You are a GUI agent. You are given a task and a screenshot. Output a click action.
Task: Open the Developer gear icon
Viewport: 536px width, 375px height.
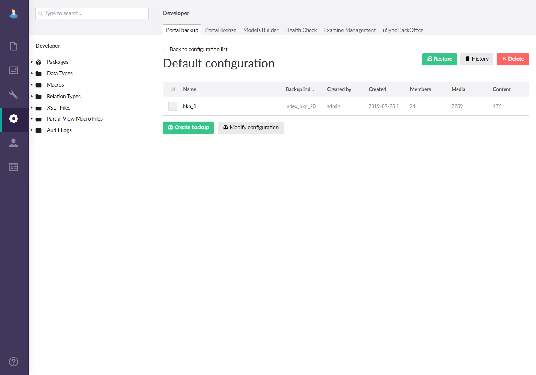pyautogui.click(x=14, y=119)
